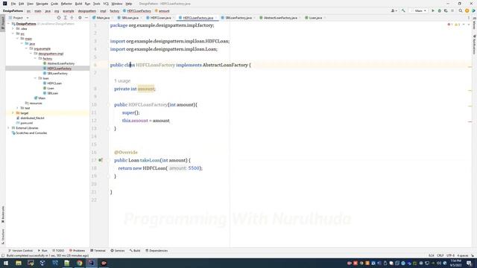Viewport: 477px width, 268px height.
Task: Open recent files dropdown at tab bar end
Action: coord(469,18)
